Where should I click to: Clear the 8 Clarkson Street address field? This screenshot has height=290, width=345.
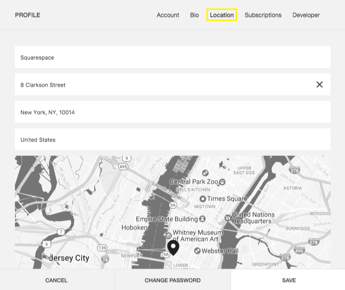tap(319, 85)
